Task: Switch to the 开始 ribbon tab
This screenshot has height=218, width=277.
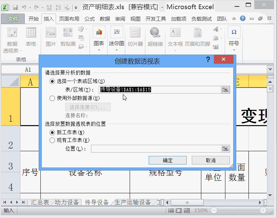Action: [33, 19]
